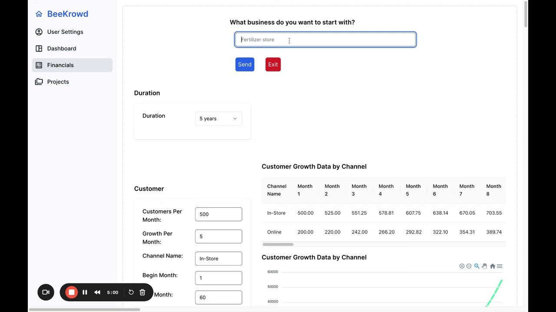Go to Dashboard in the sidebar
Screen dimensions: 556x312
61,49
